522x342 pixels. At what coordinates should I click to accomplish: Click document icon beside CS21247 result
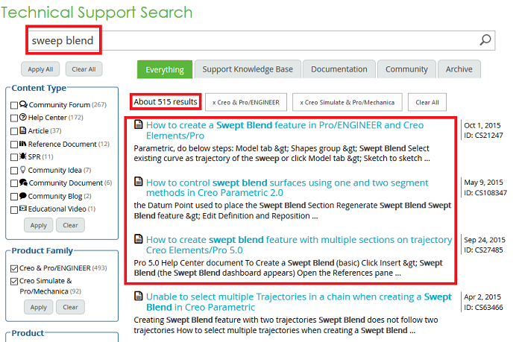coord(138,124)
